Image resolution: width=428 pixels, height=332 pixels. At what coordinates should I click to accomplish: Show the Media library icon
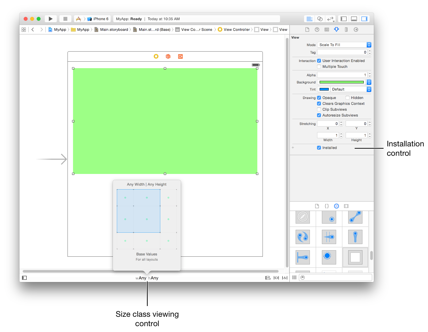pos(346,206)
